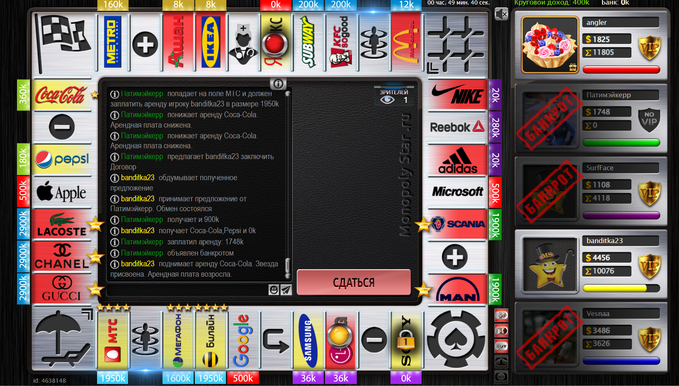The height and width of the screenshot is (386, 679).
Task: Select the Samsung property tile
Action: tap(308, 340)
